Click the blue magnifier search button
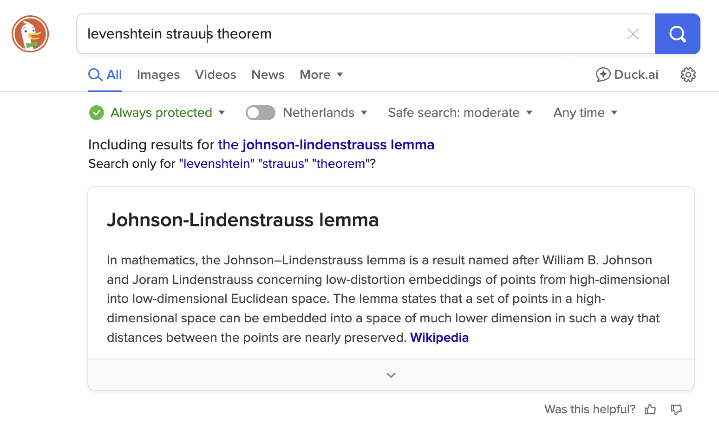719x435 pixels. [x=677, y=34]
